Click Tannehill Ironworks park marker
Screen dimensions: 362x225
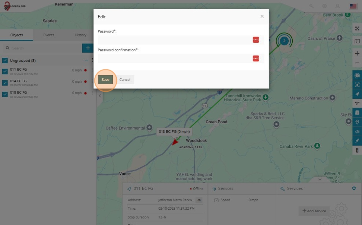click(265, 97)
